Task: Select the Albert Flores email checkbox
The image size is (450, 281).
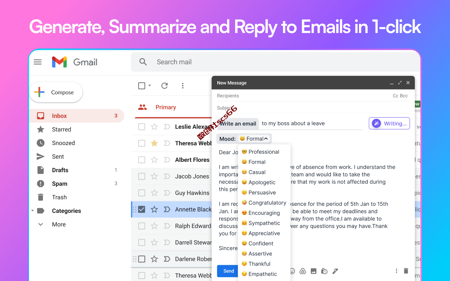Action: (142, 160)
